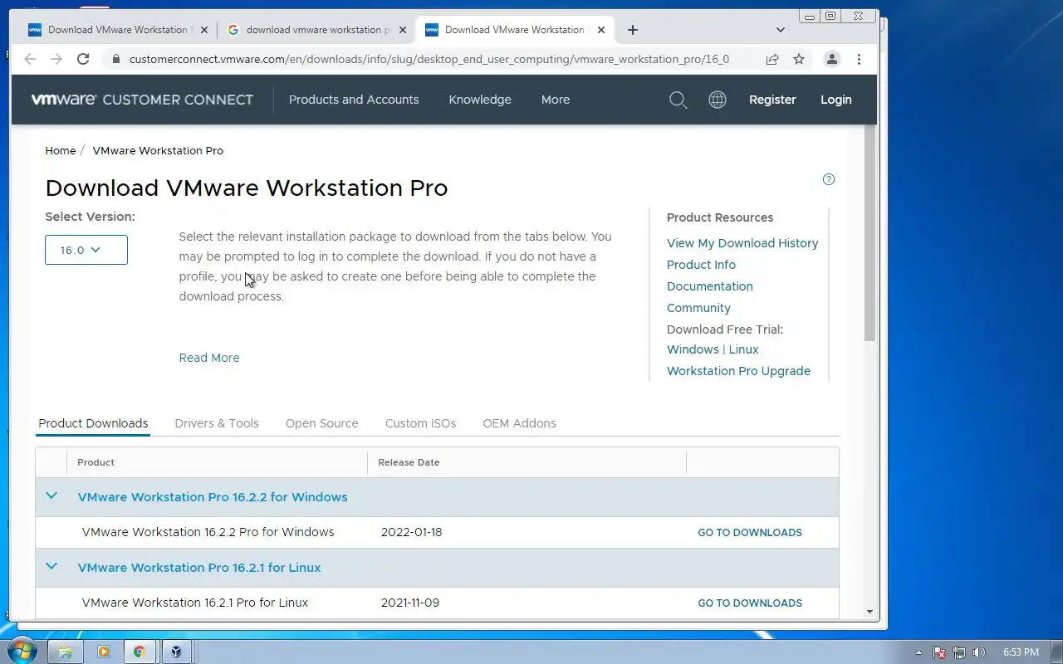
Task: Click the Register link
Action: tap(772, 100)
